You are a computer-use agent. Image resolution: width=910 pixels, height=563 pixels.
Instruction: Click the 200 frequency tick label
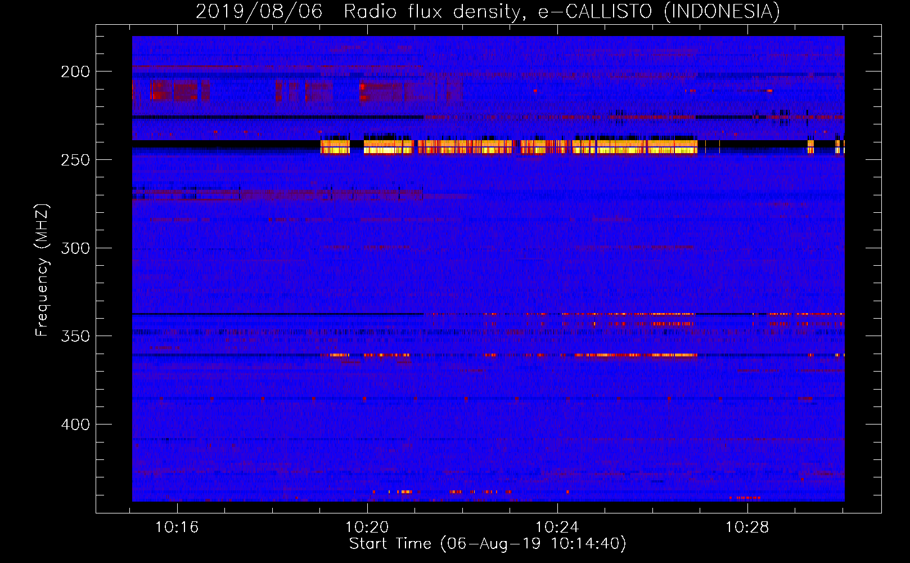click(x=75, y=72)
